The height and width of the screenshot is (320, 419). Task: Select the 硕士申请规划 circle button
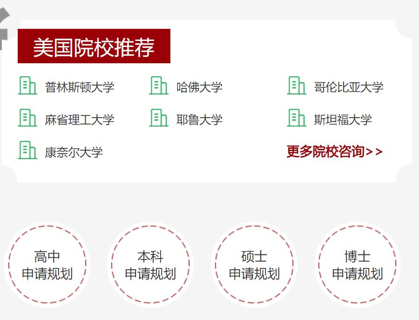pos(254,264)
